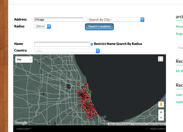Open the Radius 200 mi dropdown
Viewport: 183px width, 132px height.
(x=42, y=26)
